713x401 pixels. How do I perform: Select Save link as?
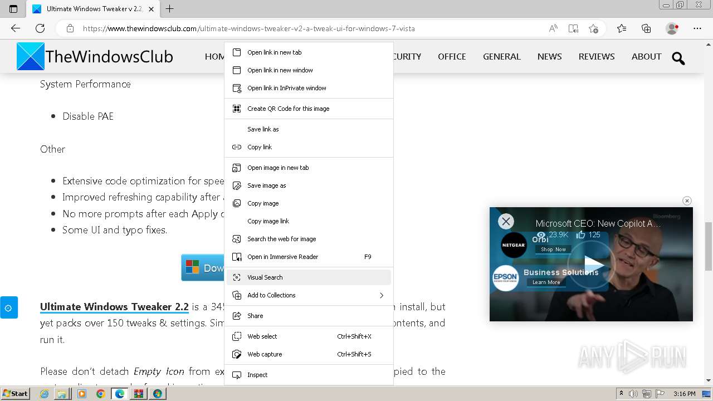309,129
